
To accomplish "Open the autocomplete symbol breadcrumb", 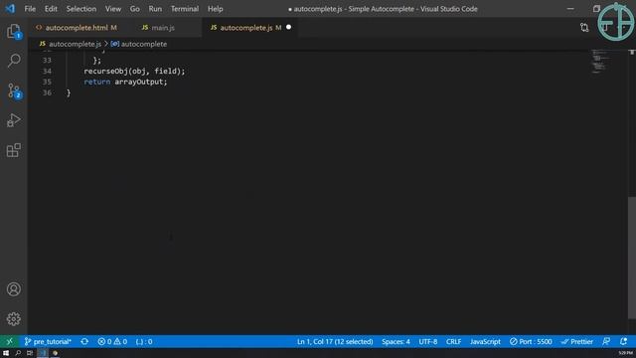I will coord(143,44).
